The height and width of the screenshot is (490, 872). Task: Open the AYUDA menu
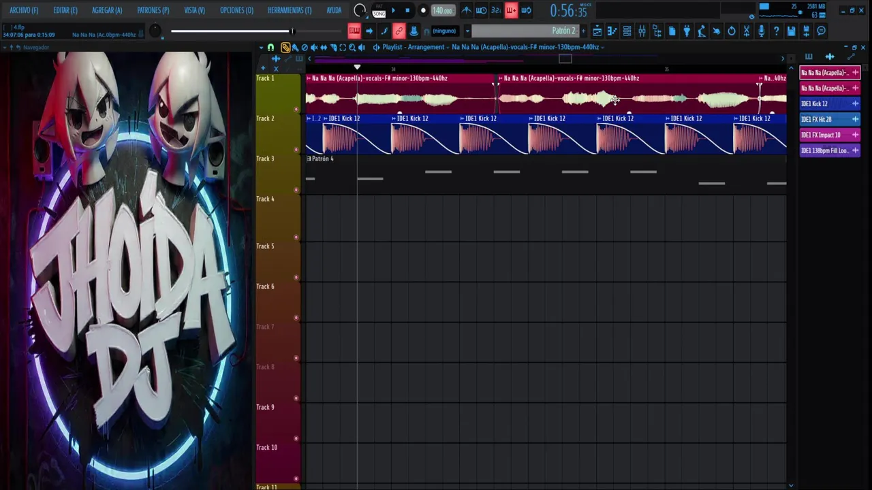pos(334,10)
